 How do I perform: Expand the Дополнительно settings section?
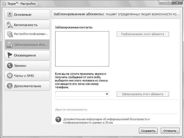pyautogui.click(x=27, y=86)
